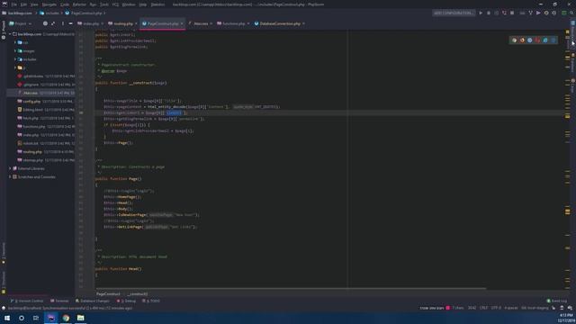This screenshot has height=324, width=576.
Task: Switch to the routing.php editor tab
Action: (x=122, y=23)
